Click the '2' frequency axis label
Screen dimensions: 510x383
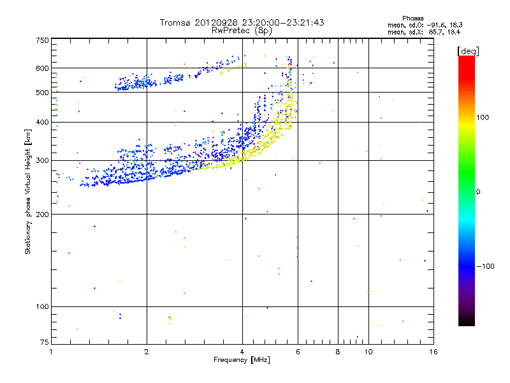[147, 352]
